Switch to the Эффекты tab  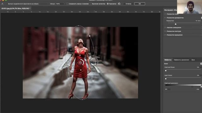point(168,60)
